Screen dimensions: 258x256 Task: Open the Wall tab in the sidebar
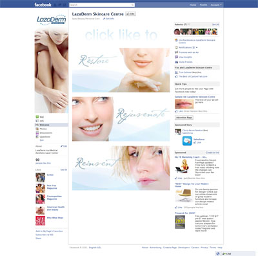point(42,117)
